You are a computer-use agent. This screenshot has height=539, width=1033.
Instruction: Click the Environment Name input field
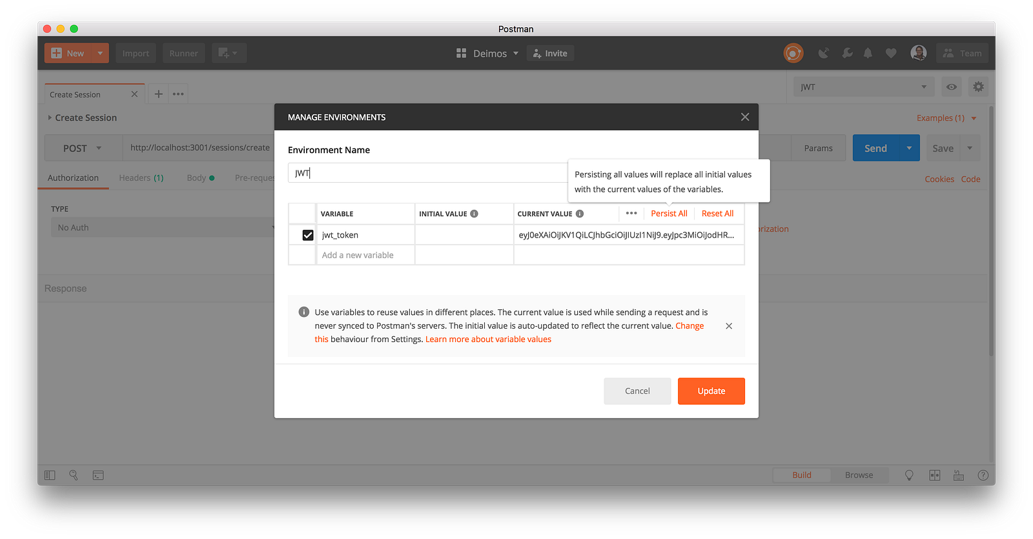pos(427,172)
